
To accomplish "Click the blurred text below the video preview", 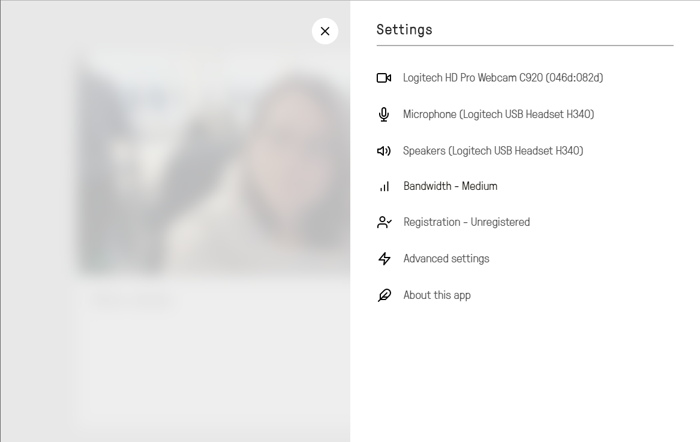I will click(x=132, y=301).
